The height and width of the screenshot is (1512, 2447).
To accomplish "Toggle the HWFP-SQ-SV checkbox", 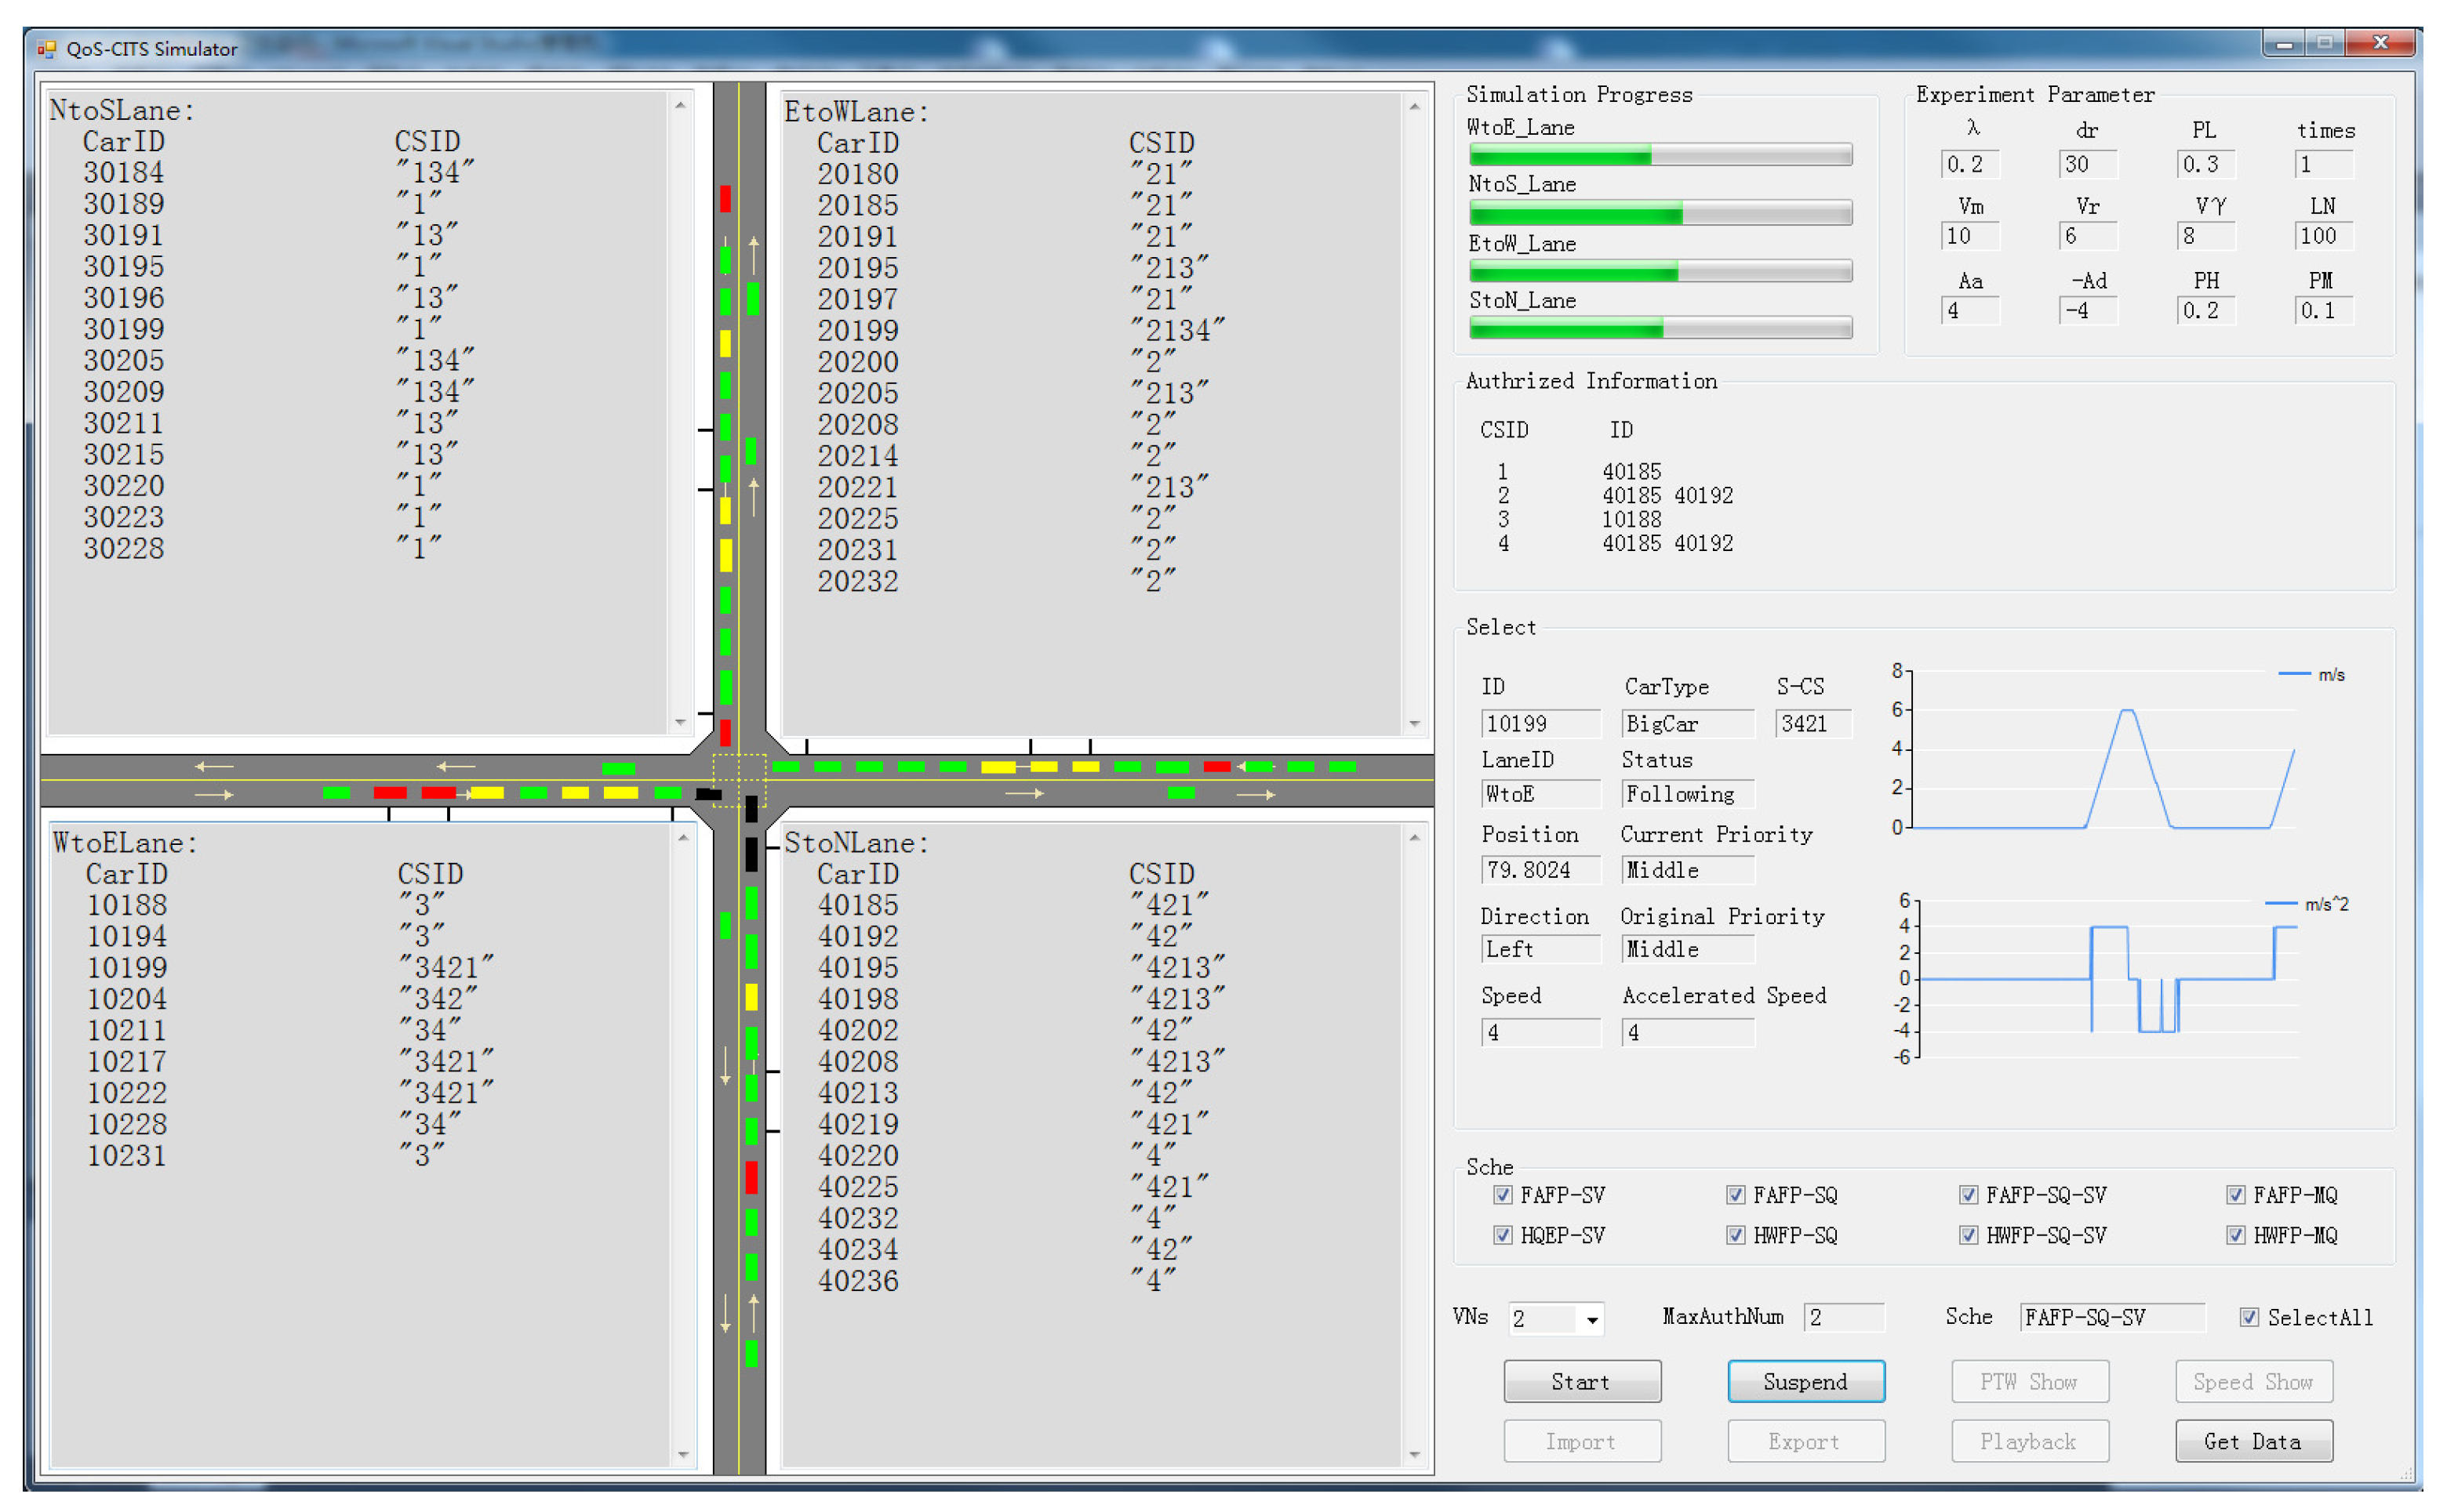I will point(1968,1234).
